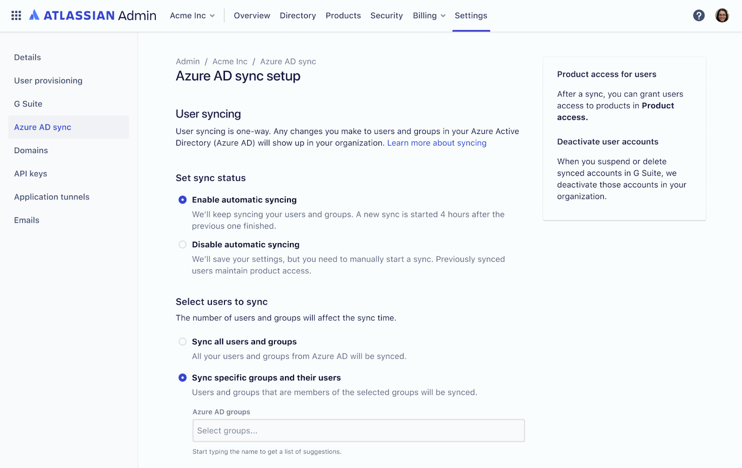The width and height of the screenshot is (742, 468).
Task: Click the Admin breadcrumb link
Action: (188, 61)
